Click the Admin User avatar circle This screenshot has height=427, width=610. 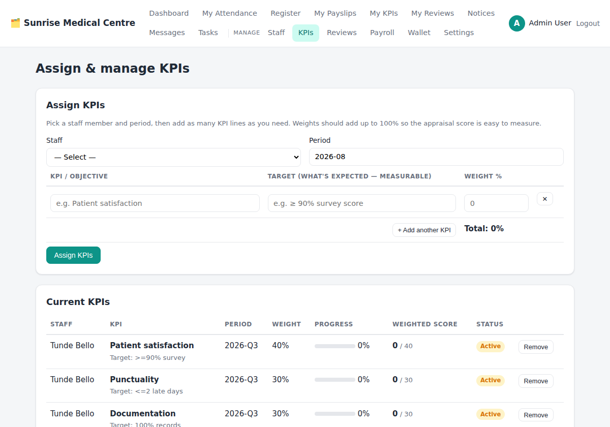point(516,23)
